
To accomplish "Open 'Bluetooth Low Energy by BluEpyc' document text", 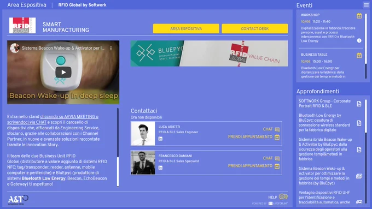I will [324, 123].
